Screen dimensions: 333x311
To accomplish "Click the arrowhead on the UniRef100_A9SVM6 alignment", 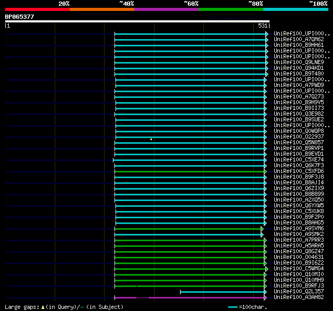I will [x=262, y=229].
